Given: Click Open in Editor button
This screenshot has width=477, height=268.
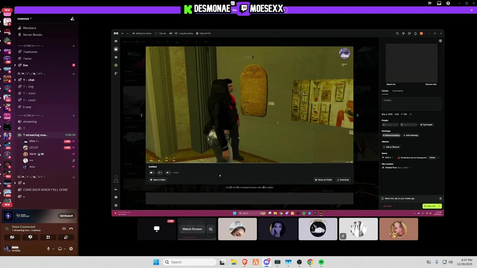Looking at the screenshot, I should click(158, 180).
